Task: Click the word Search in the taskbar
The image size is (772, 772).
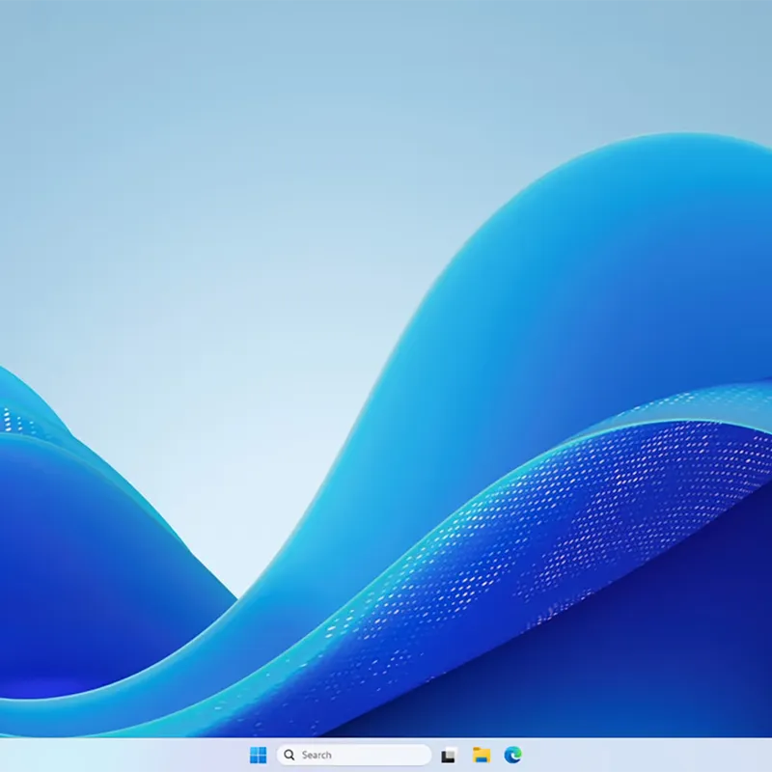Action: pos(317,755)
